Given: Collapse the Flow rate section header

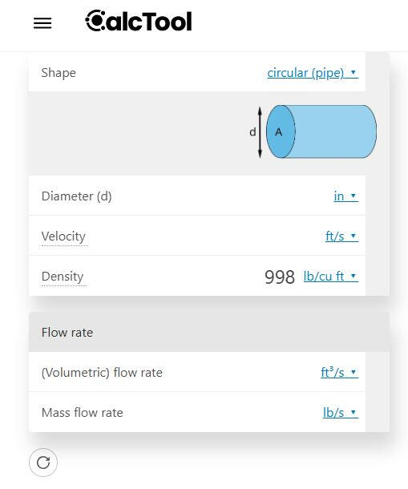Looking at the screenshot, I should [x=209, y=332].
